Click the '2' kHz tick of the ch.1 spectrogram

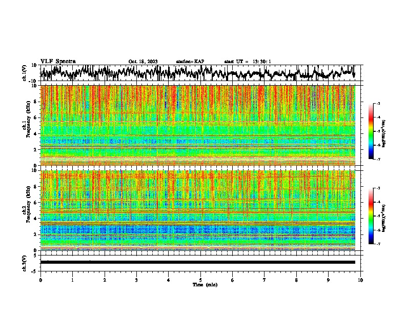tap(36, 150)
